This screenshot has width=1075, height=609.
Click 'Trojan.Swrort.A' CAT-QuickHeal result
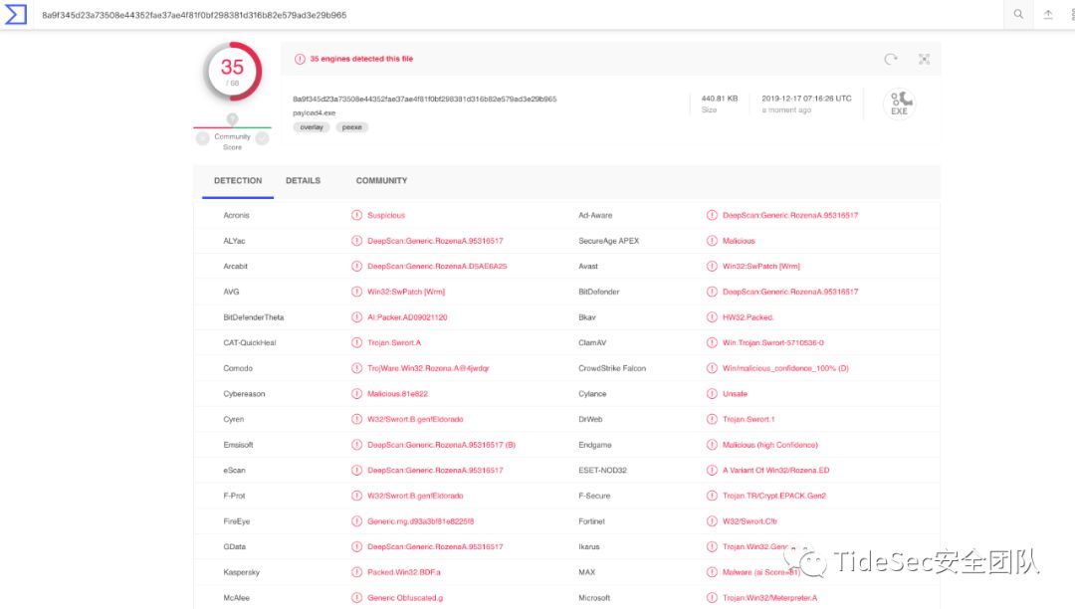pyautogui.click(x=394, y=342)
